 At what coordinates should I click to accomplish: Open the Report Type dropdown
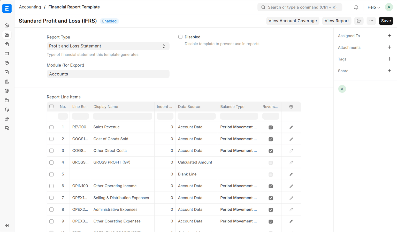(x=108, y=46)
